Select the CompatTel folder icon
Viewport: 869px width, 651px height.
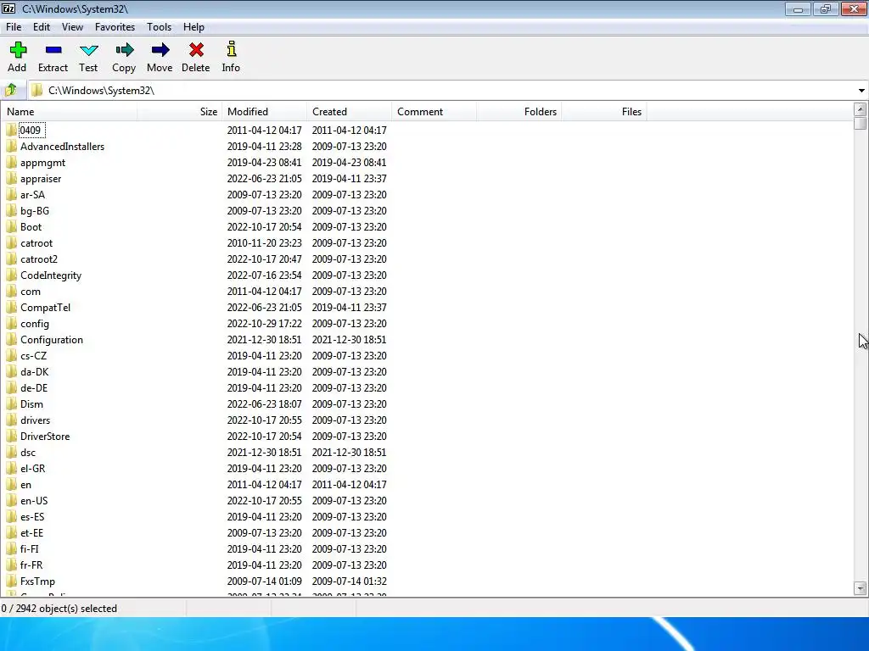[x=12, y=307]
